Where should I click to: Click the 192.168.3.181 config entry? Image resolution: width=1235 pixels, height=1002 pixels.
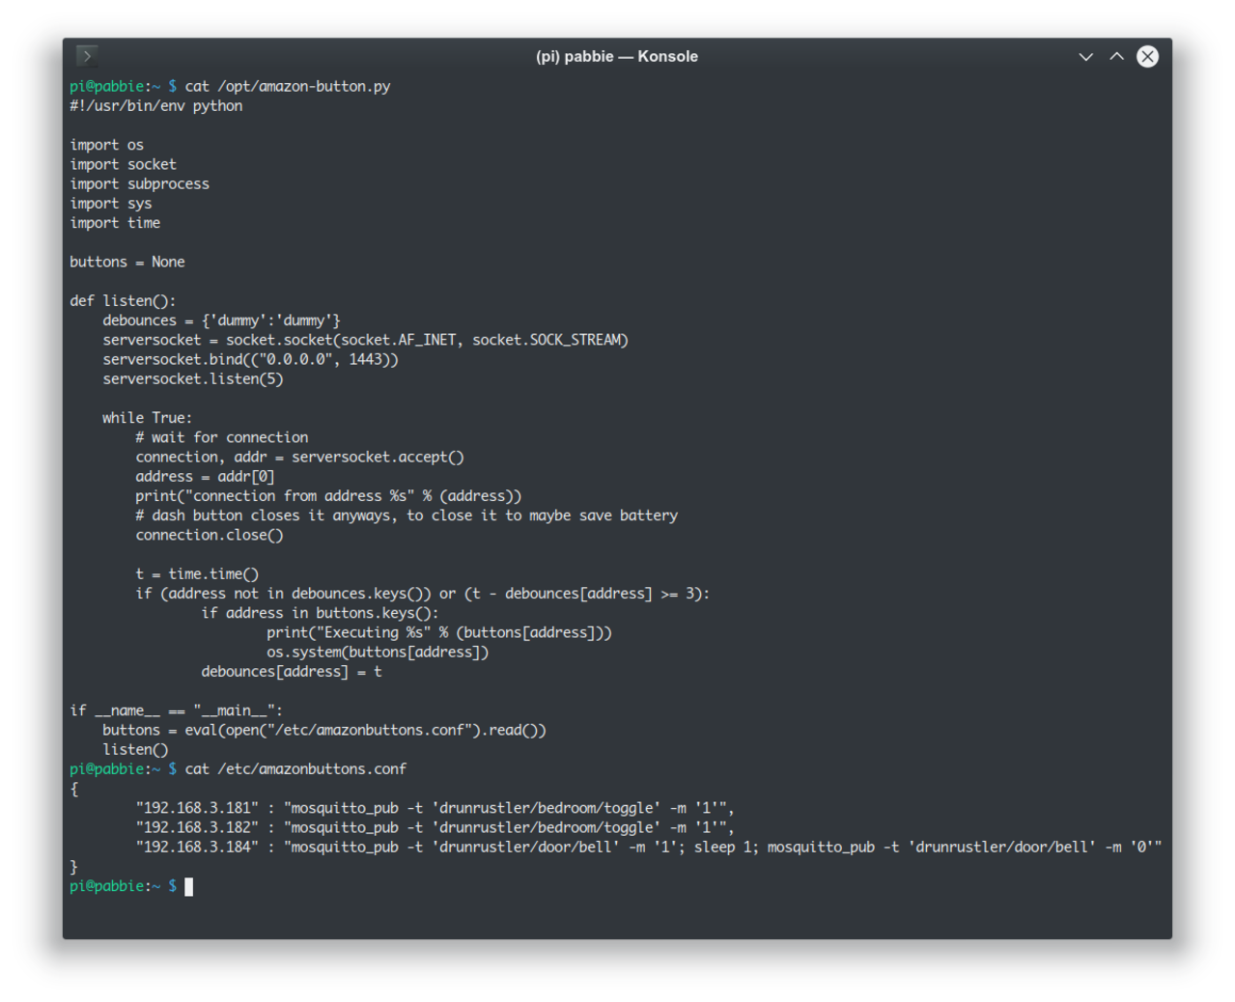(x=435, y=808)
